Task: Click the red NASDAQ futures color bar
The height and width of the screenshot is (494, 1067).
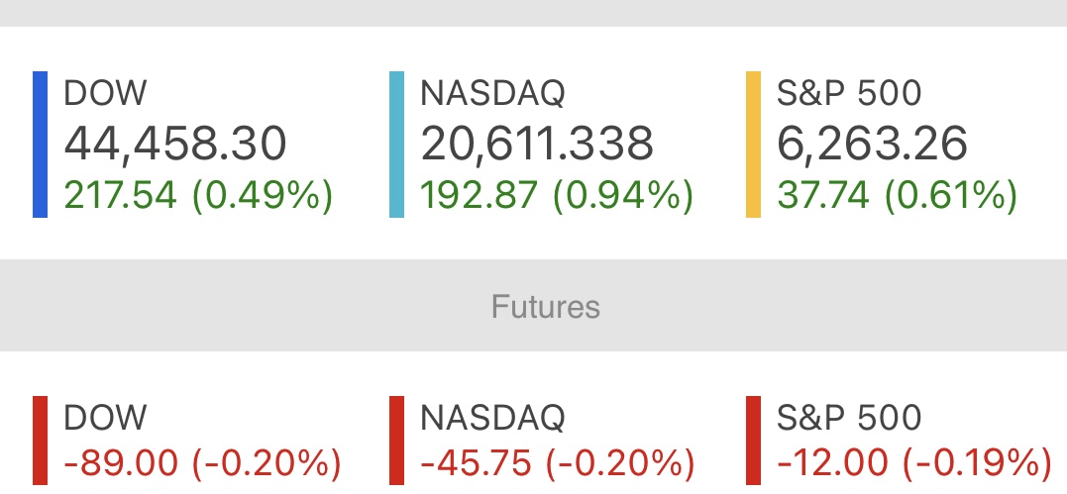Action: (x=396, y=441)
